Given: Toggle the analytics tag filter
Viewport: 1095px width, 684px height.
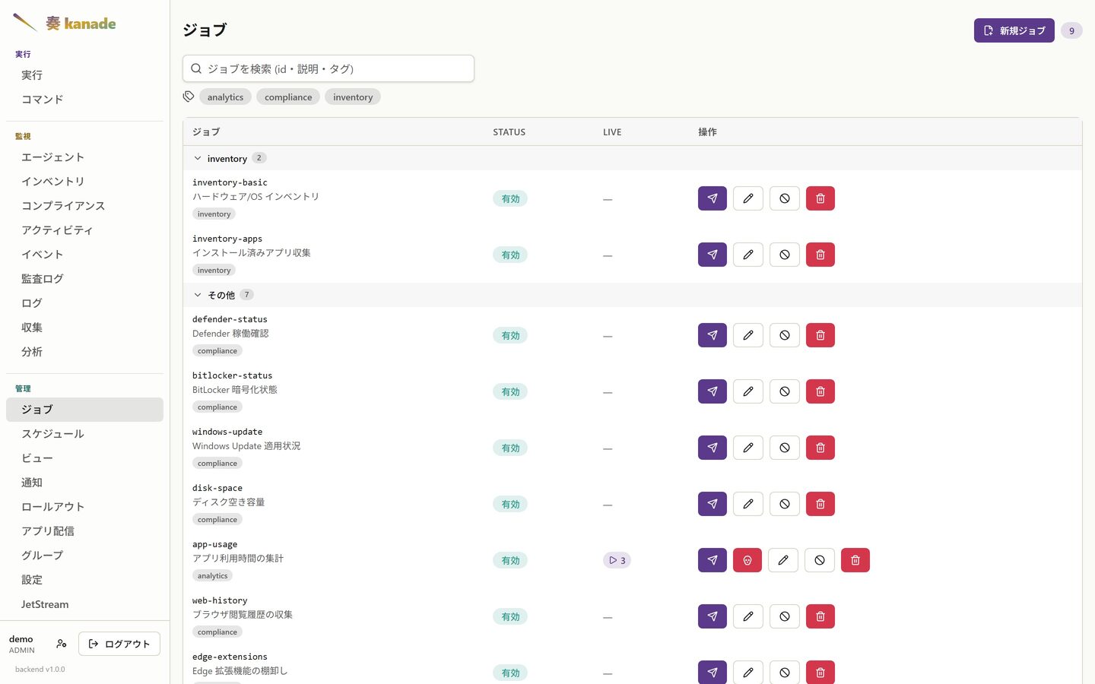Looking at the screenshot, I should tap(225, 97).
